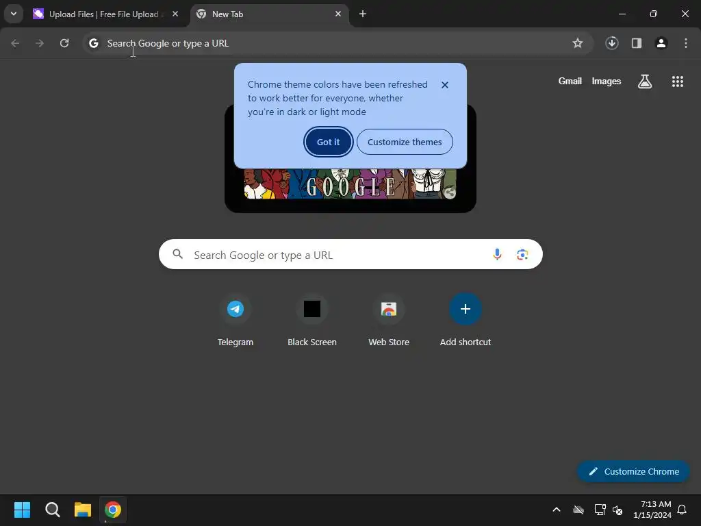Open the Telegram shortcut

pos(235,321)
